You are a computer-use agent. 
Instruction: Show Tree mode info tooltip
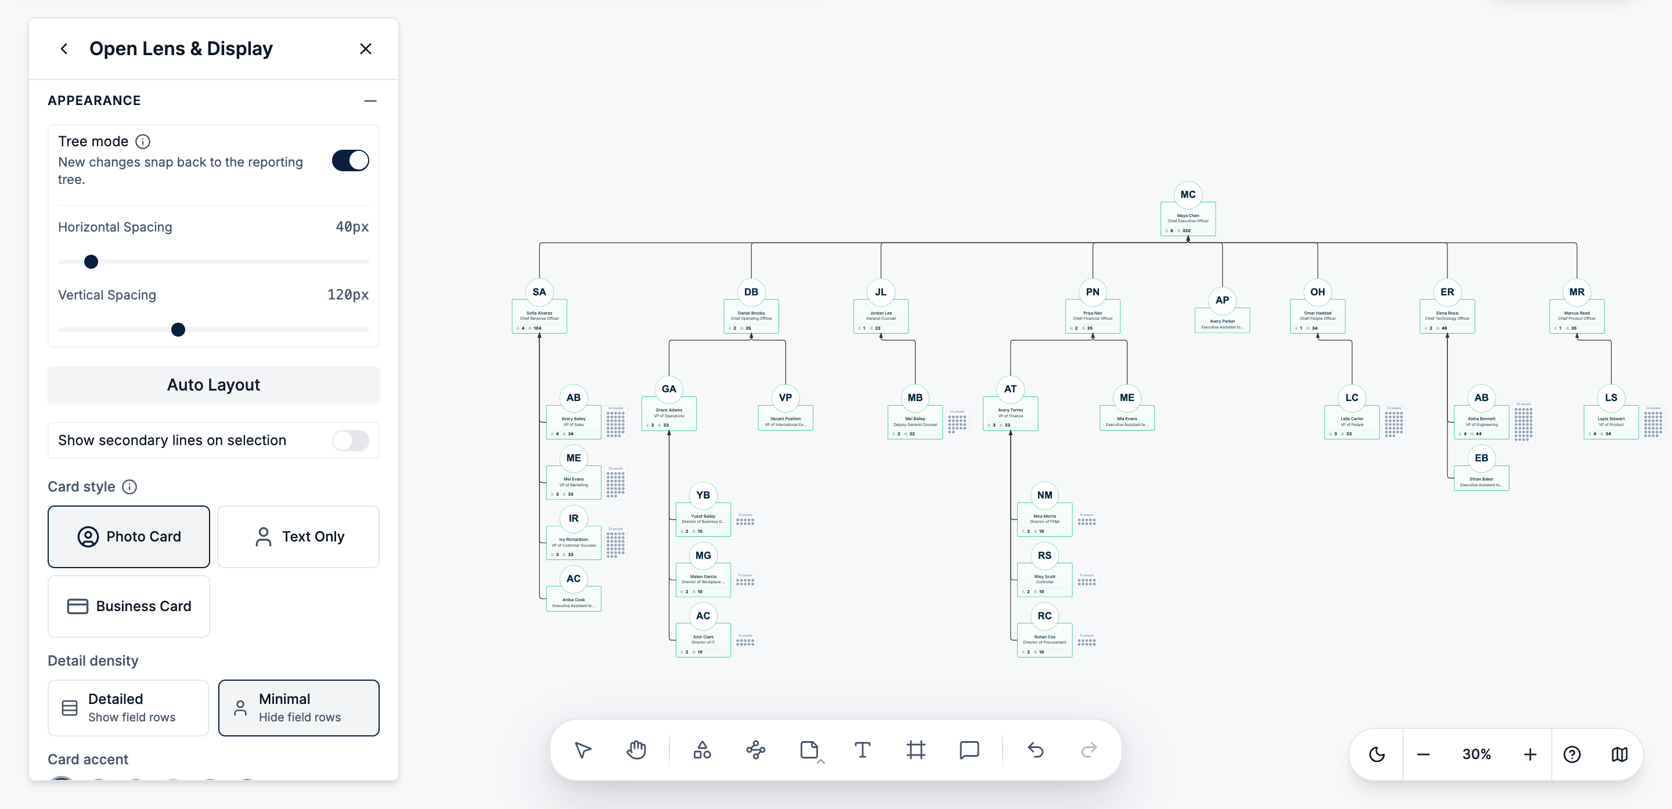pos(143,142)
